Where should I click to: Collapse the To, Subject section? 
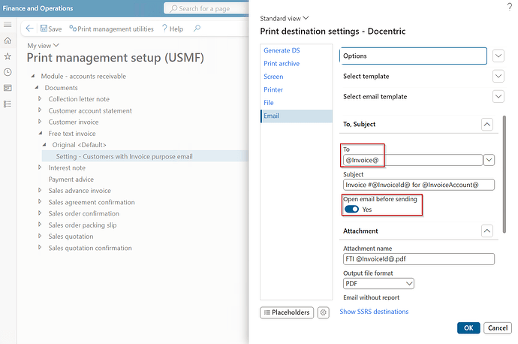coord(487,125)
